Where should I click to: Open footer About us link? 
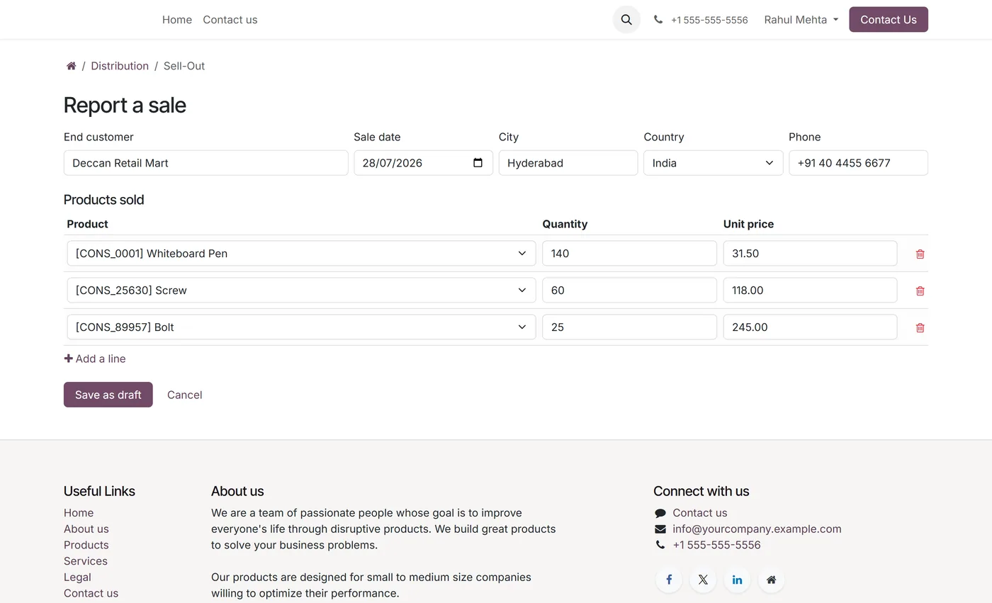coord(86,529)
